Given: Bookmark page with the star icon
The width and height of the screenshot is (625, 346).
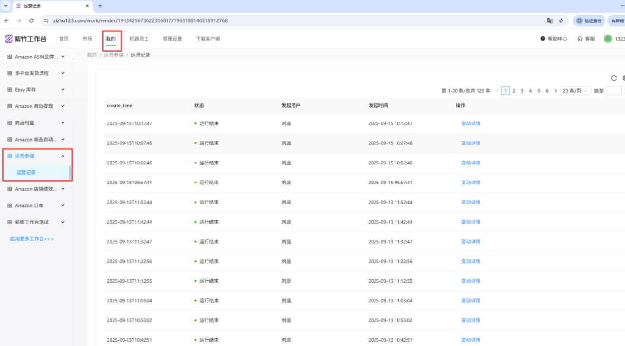Looking at the screenshot, I should coord(561,20).
